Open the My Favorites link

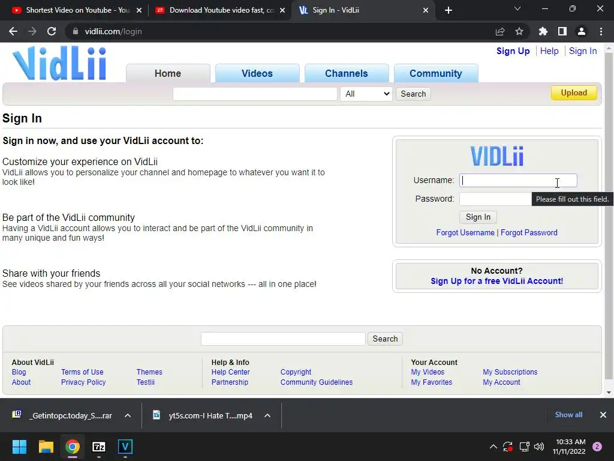432,382
